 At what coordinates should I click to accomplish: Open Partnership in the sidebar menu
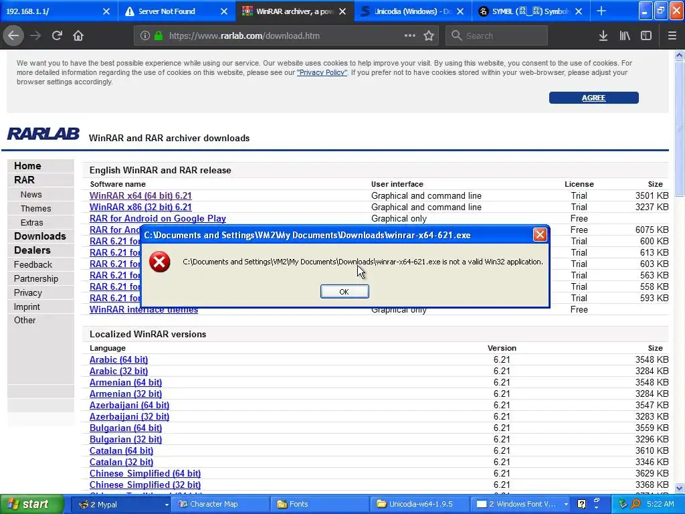[36, 279]
